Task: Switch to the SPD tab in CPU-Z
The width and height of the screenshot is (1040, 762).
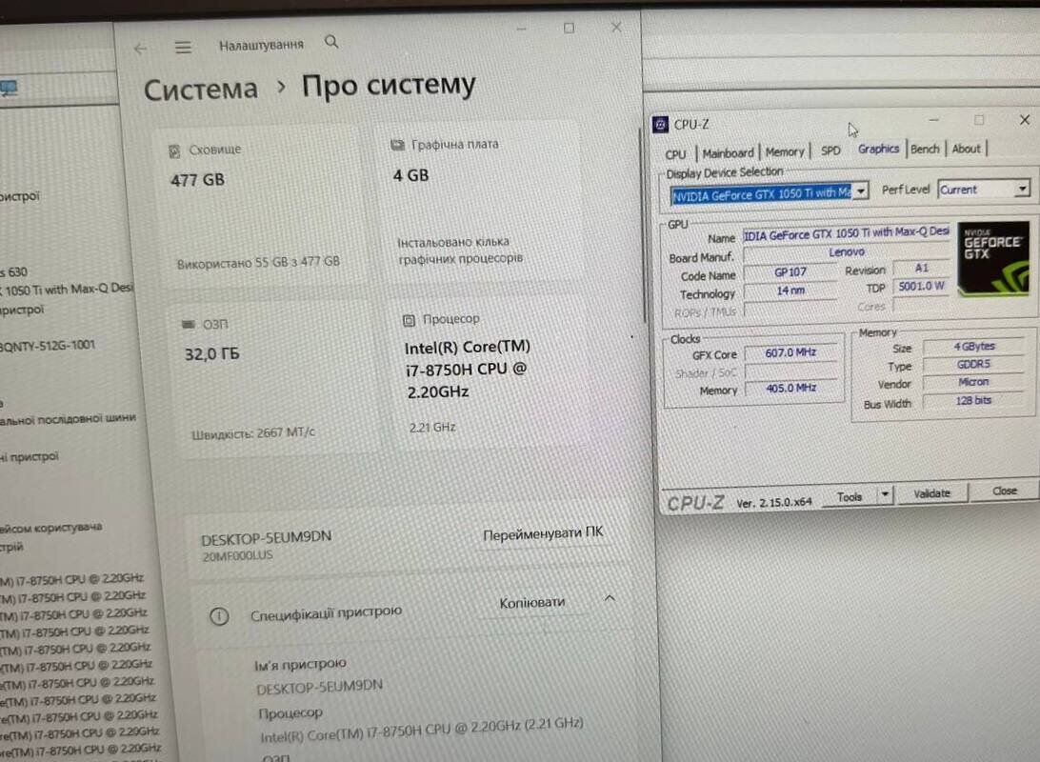Action: [x=830, y=150]
